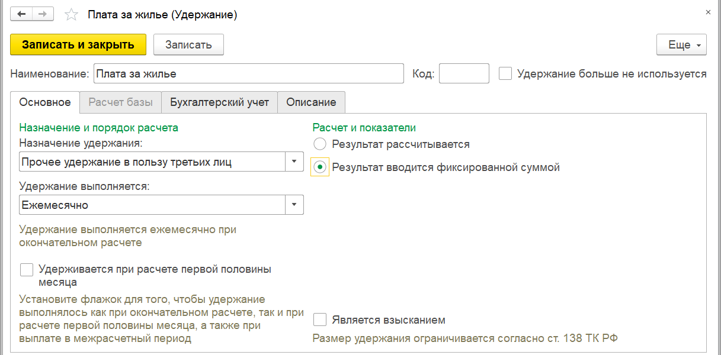Enable 'Удерживается при расчете первой половины месяца'
Image resolution: width=721 pixels, height=355 pixels.
(27, 270)
